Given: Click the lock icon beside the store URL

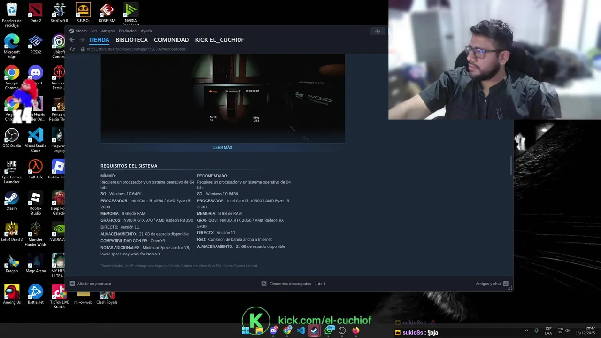Looking at the screenshot, I should pos(83,49).
